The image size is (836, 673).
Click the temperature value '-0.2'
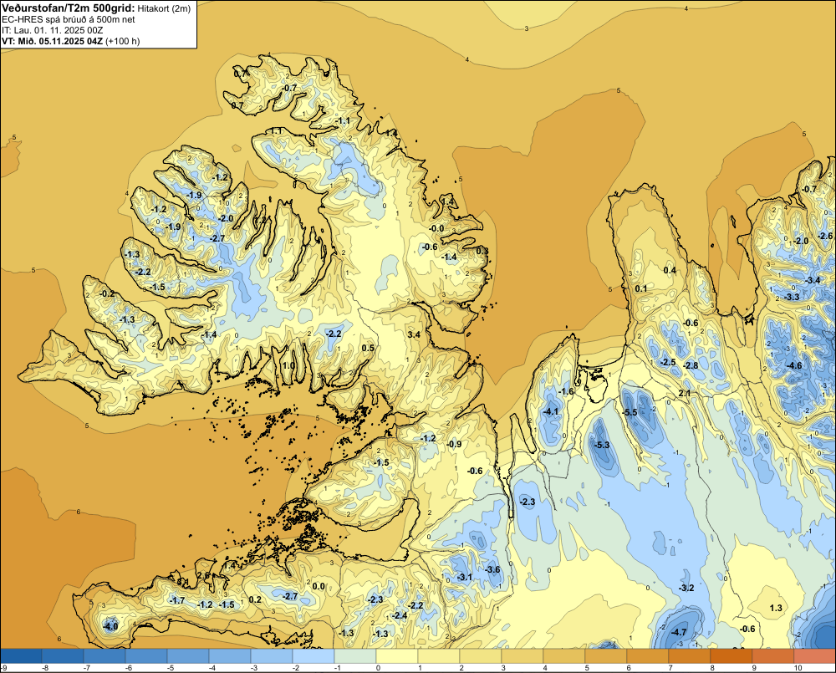[107, 293]
